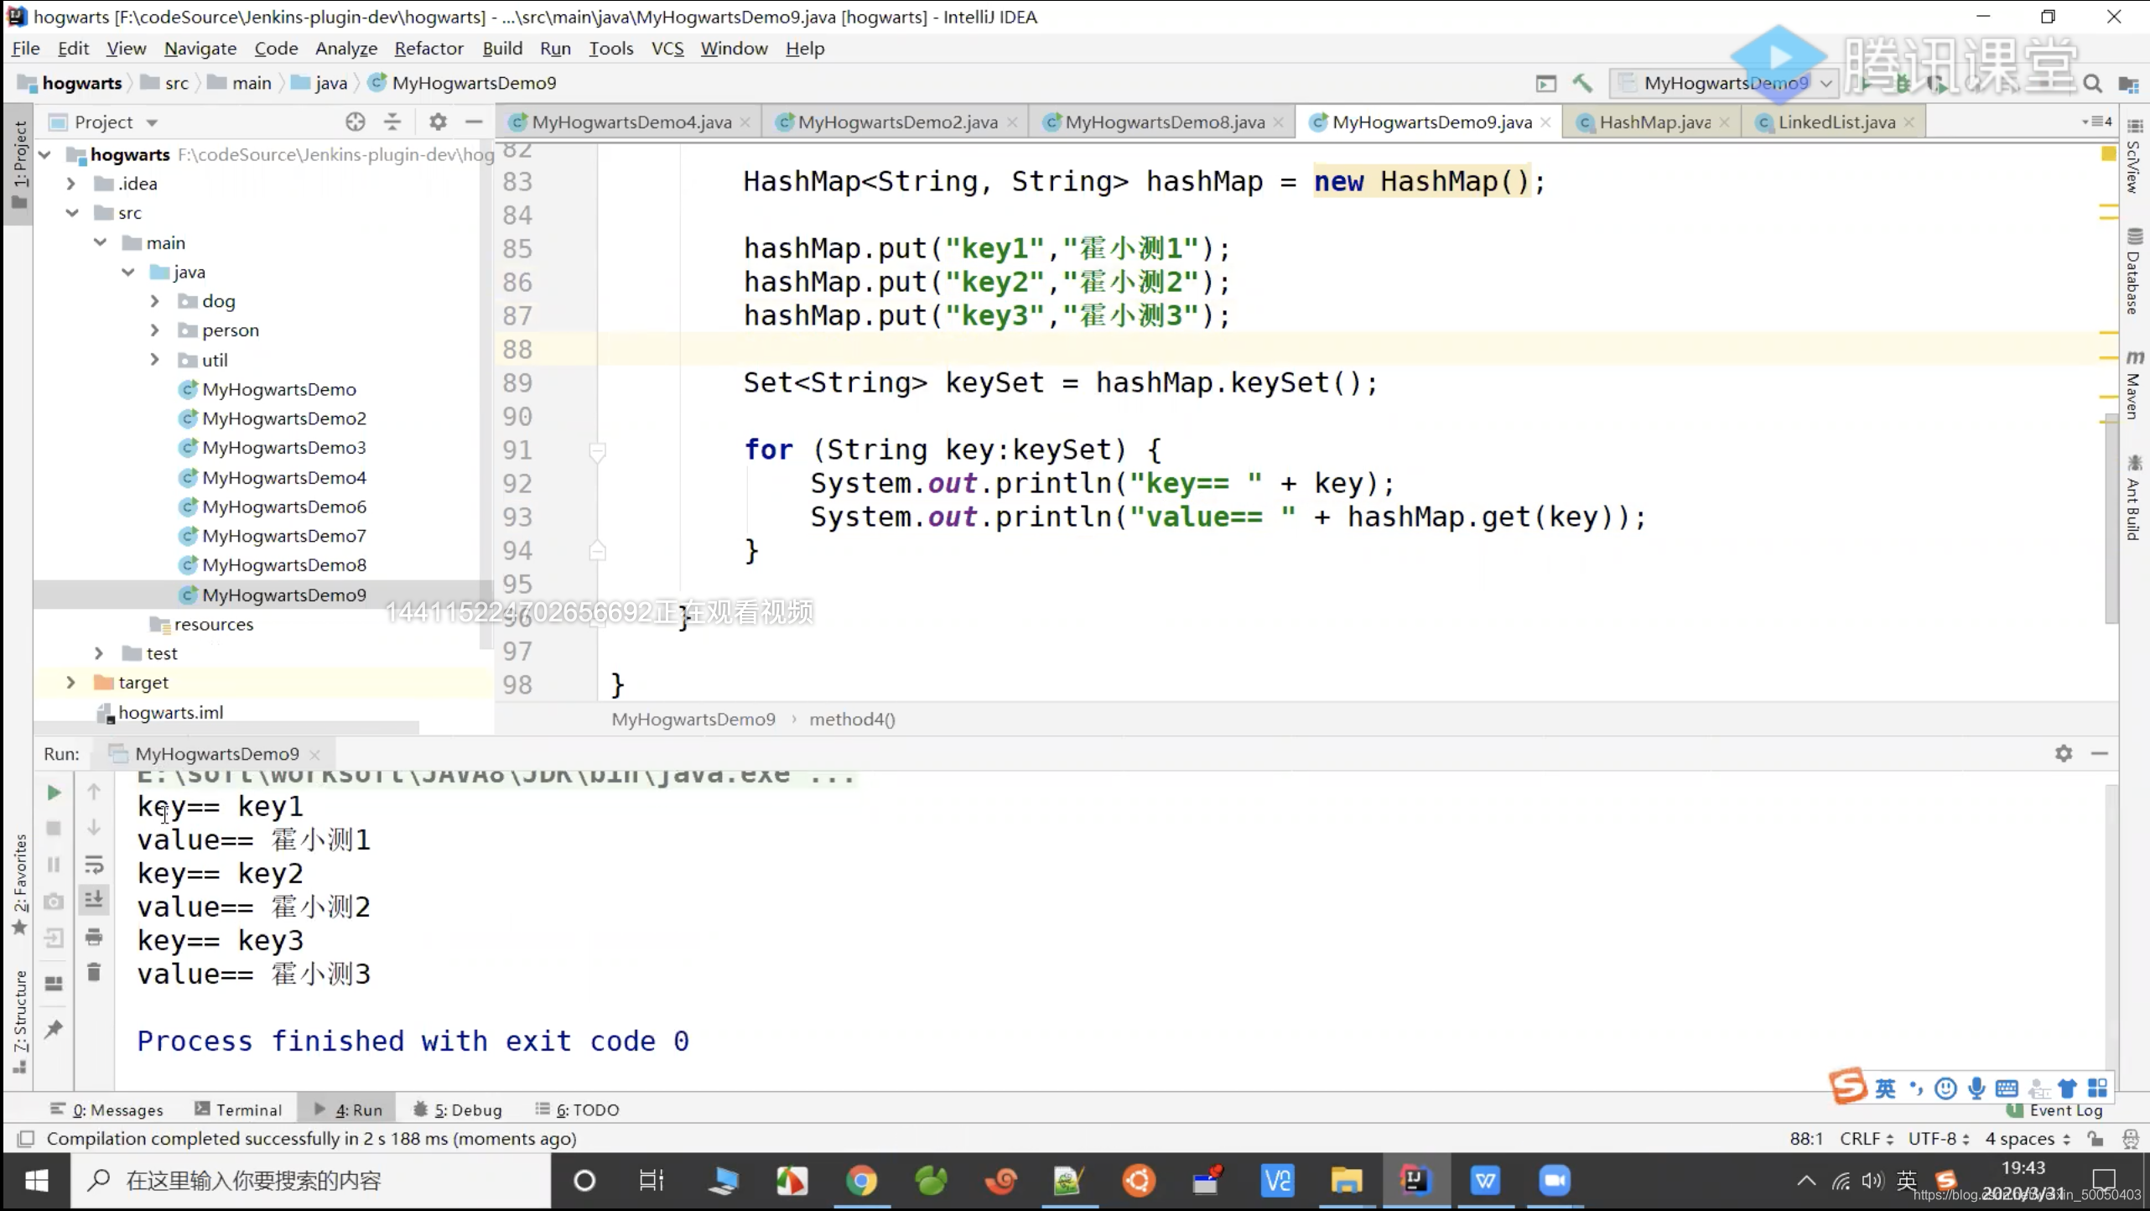Locate current file in Project tree
This screenshot has height=1211, width=2150.
click(x=356, y=122)
